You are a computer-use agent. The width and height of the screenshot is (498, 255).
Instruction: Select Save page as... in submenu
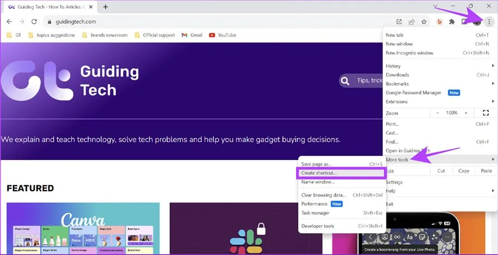(342, 164)
